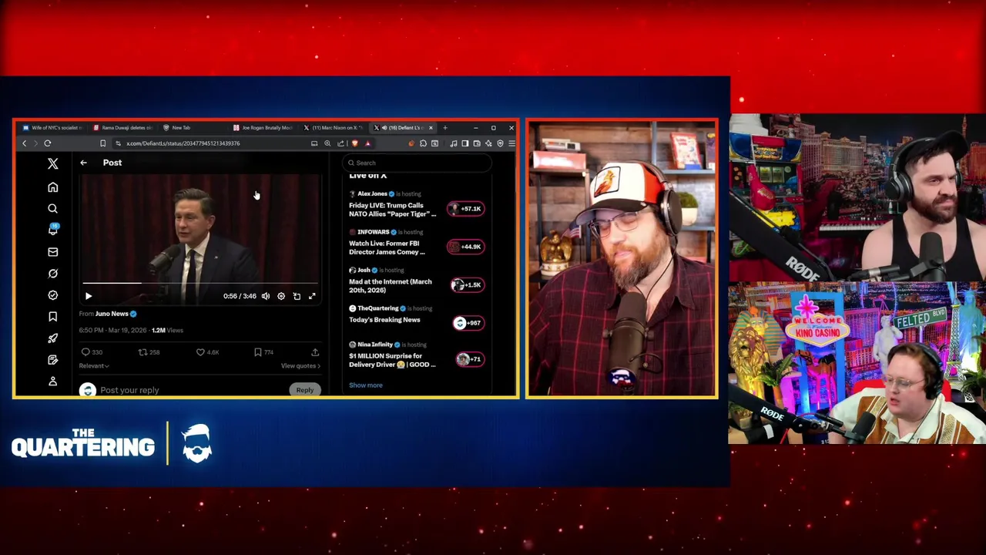
Task: Open the zoom magnifier in address bar
Action: [x=327, y=143]
